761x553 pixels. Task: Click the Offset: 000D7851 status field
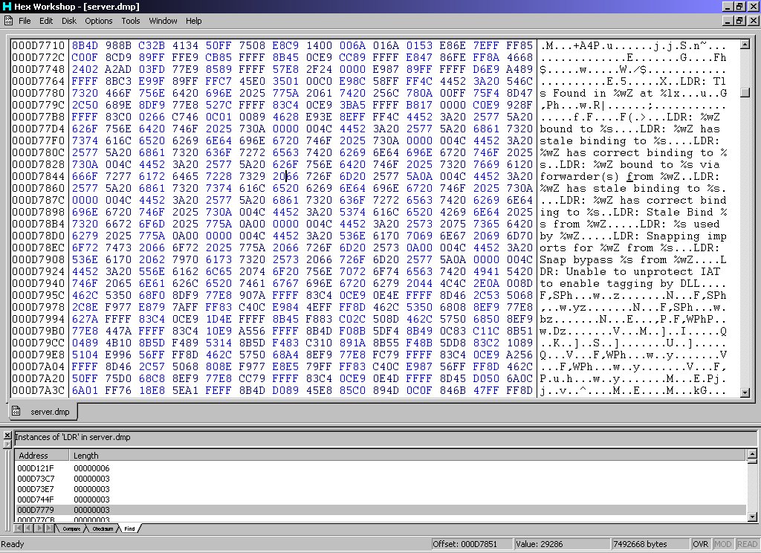click(470, 544)
